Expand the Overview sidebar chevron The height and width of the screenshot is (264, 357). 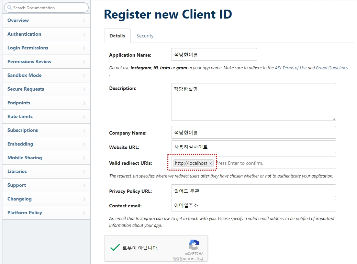pyautogui.click(x=85, y=21)
